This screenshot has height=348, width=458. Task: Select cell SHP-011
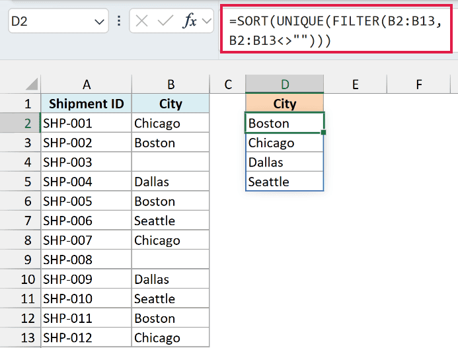click(86, 318)
